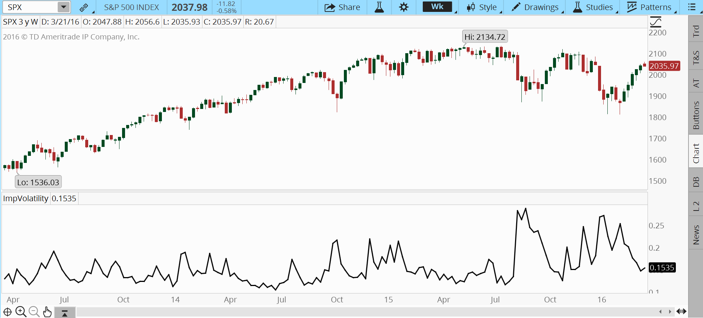Image resolution: width=703 pixels, height=318 pixels.
Task: Select the Chart side tab
Action: click(x=696, y=153)
